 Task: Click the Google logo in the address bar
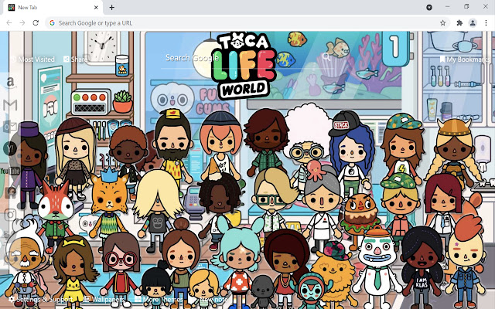[52, 22]
